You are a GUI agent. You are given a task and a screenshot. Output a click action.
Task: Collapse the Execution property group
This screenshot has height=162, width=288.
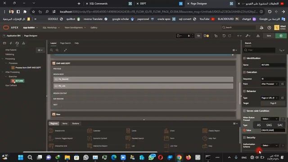coord(244,72)
